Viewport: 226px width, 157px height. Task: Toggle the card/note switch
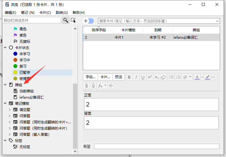pos(89,21)
